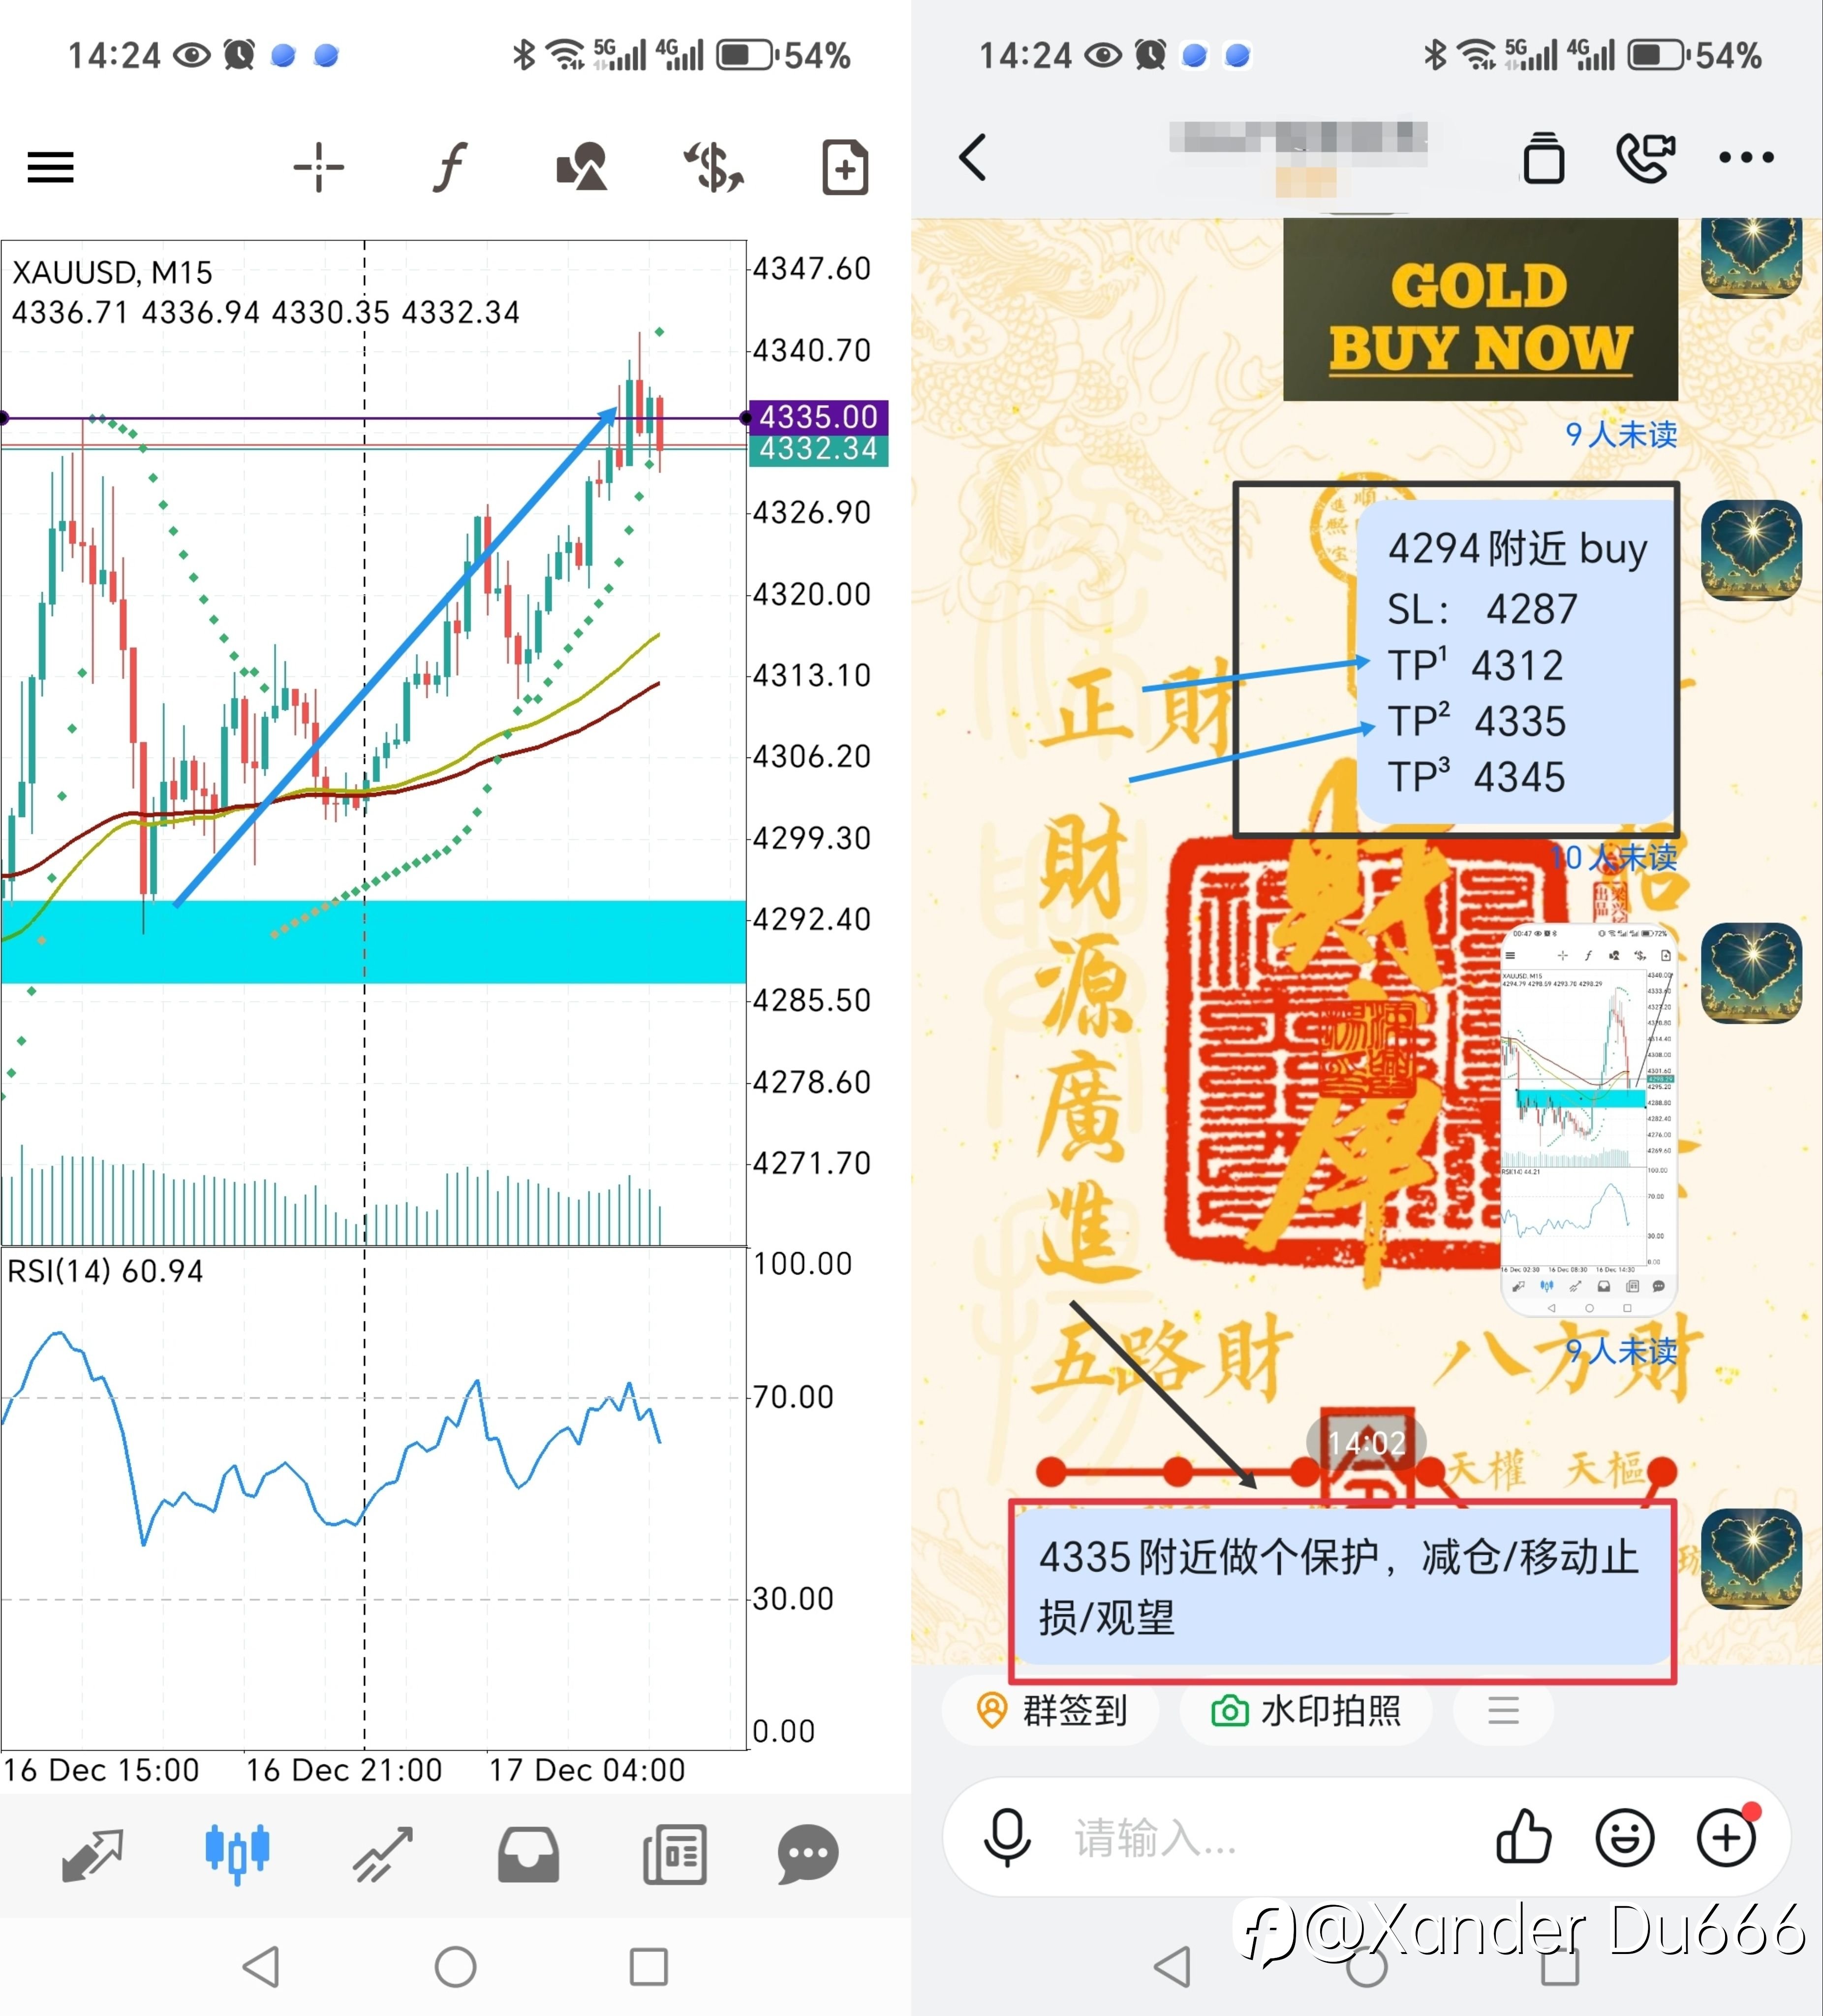Open the news page icon
The image size is (1823, 2016).
click(675, 1855)
